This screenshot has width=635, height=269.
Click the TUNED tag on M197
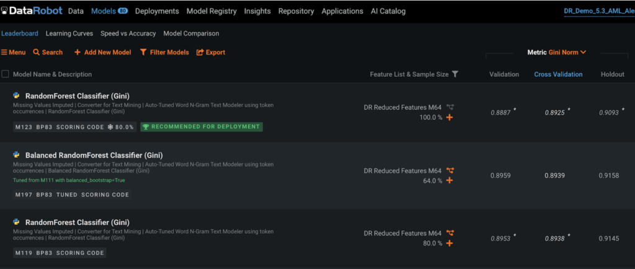coord(66,195)
